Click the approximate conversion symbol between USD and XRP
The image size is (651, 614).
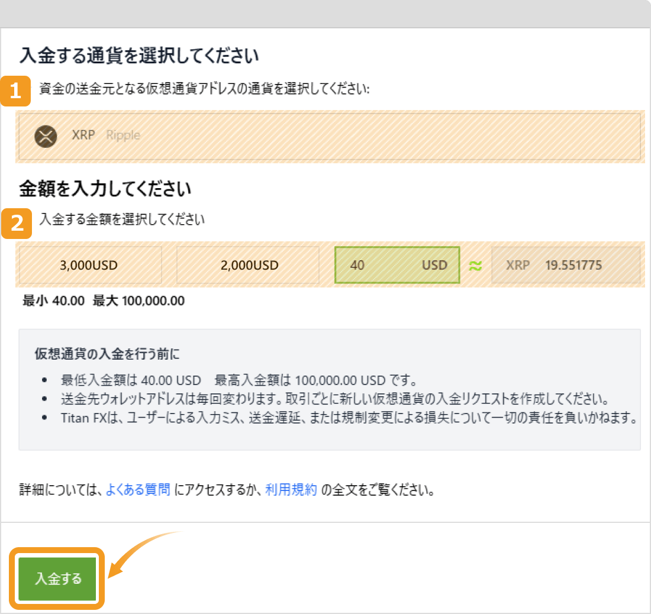pyautogui.click(x=475, y=265)
